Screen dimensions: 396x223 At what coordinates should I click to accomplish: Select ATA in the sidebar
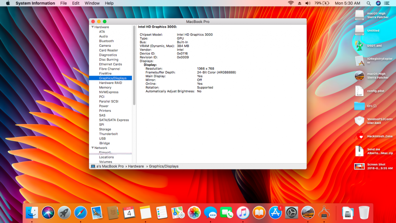pos(102,32)
